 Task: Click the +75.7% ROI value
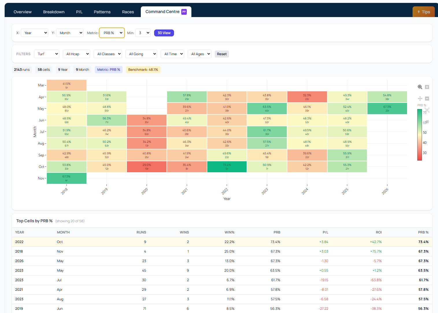point(376,251)
